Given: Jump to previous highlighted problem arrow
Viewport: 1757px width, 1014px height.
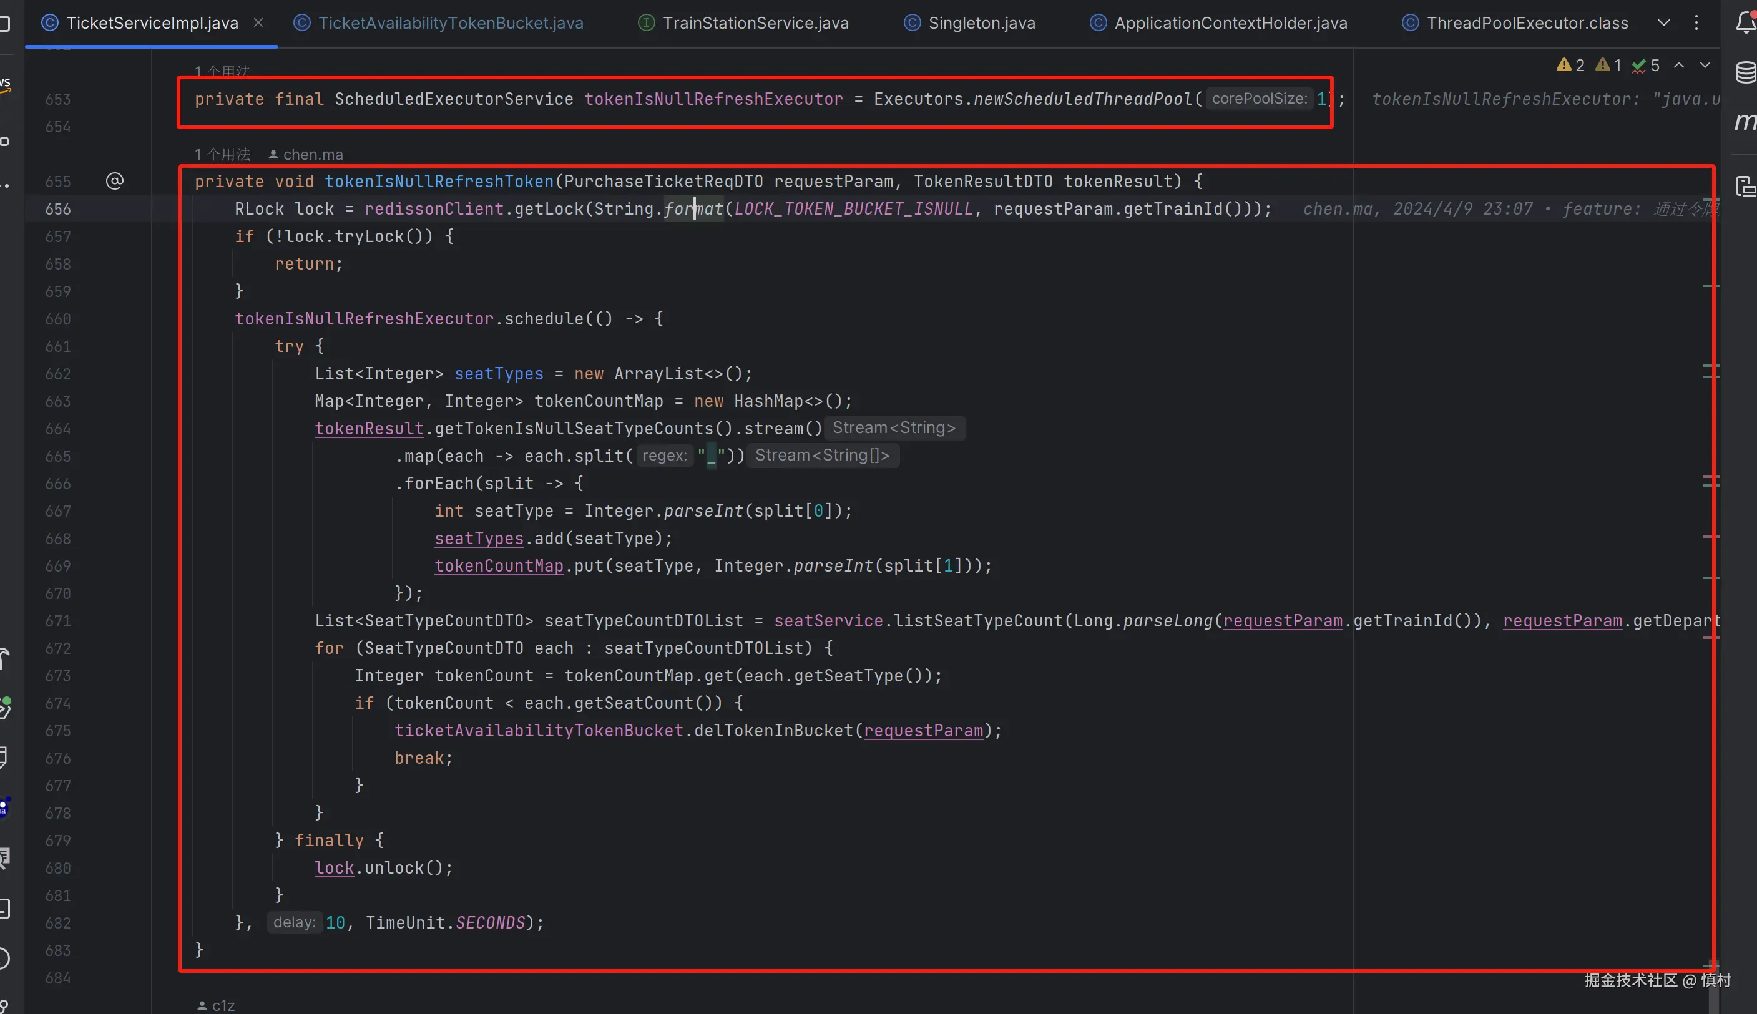Looking at the screenshot, I should [1679, 65].
